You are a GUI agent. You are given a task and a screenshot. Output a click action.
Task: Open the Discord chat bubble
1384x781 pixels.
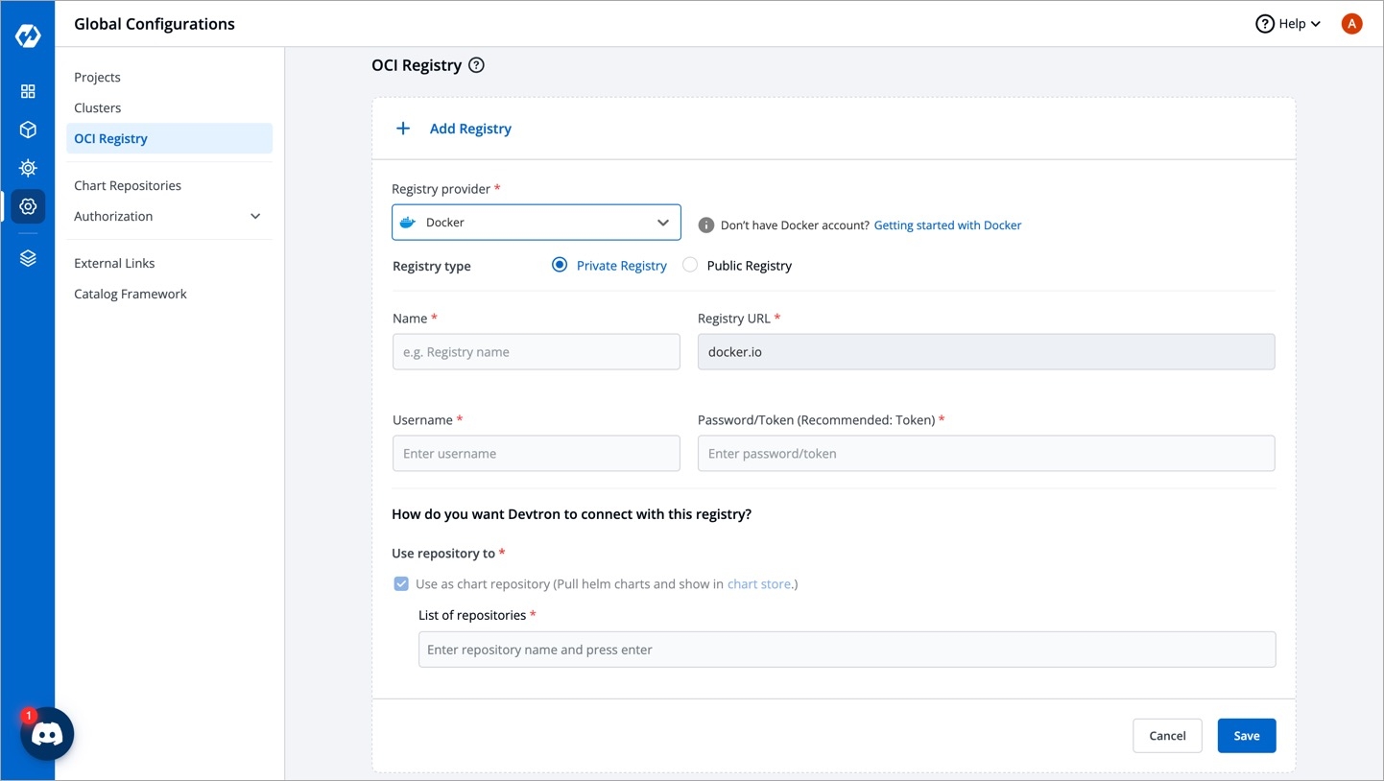pos(47,734)
